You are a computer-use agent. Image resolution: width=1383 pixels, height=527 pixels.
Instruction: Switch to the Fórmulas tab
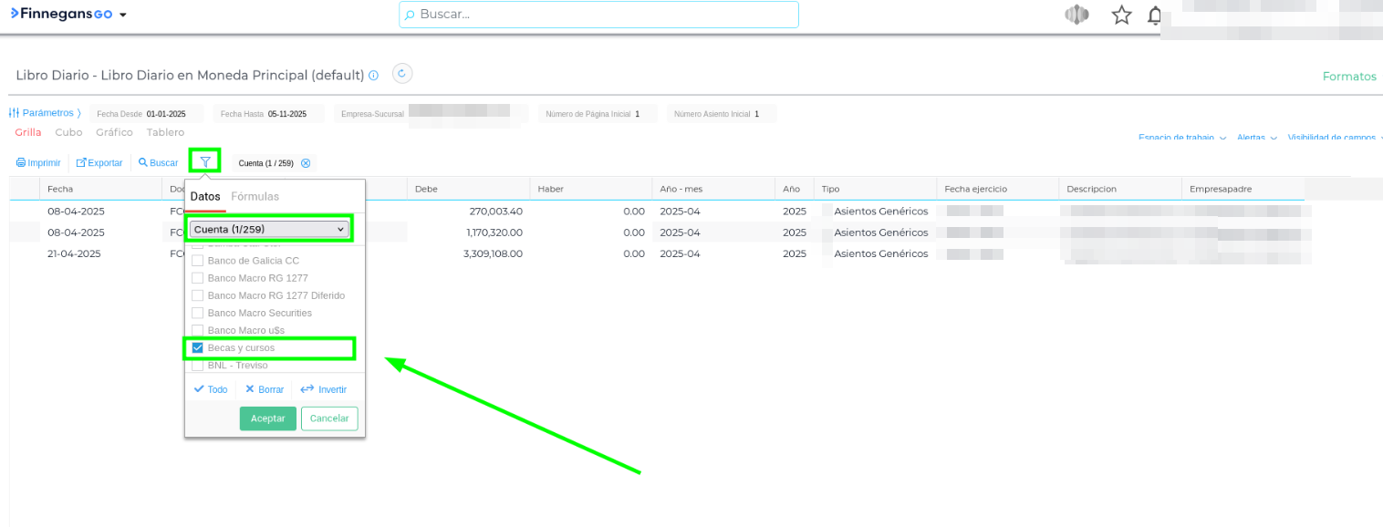[255, 196]
